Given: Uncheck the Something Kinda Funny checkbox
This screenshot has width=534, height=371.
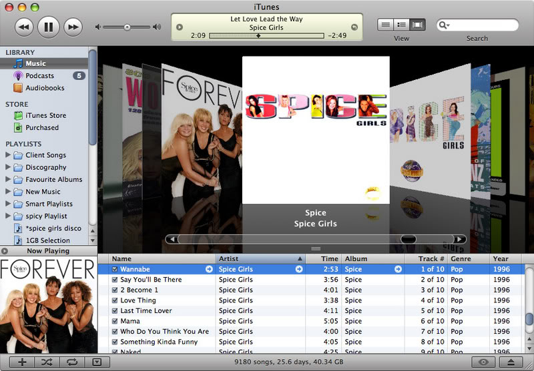Looking at the screenshot, I should click(115, 342).
